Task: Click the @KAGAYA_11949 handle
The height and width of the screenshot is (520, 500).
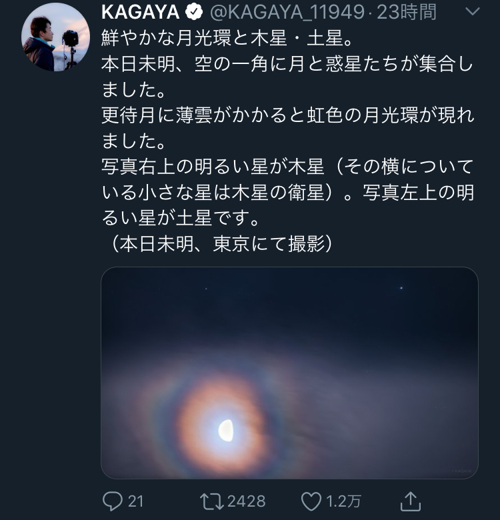Action: (287, 12)
